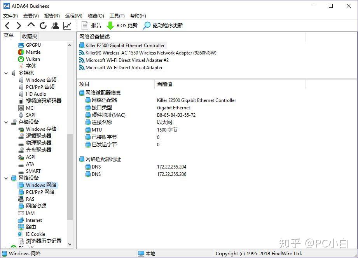Switch to the 收藏夹 tab
358x258 pixels.
pyautogui.click(x=29, y=36)
